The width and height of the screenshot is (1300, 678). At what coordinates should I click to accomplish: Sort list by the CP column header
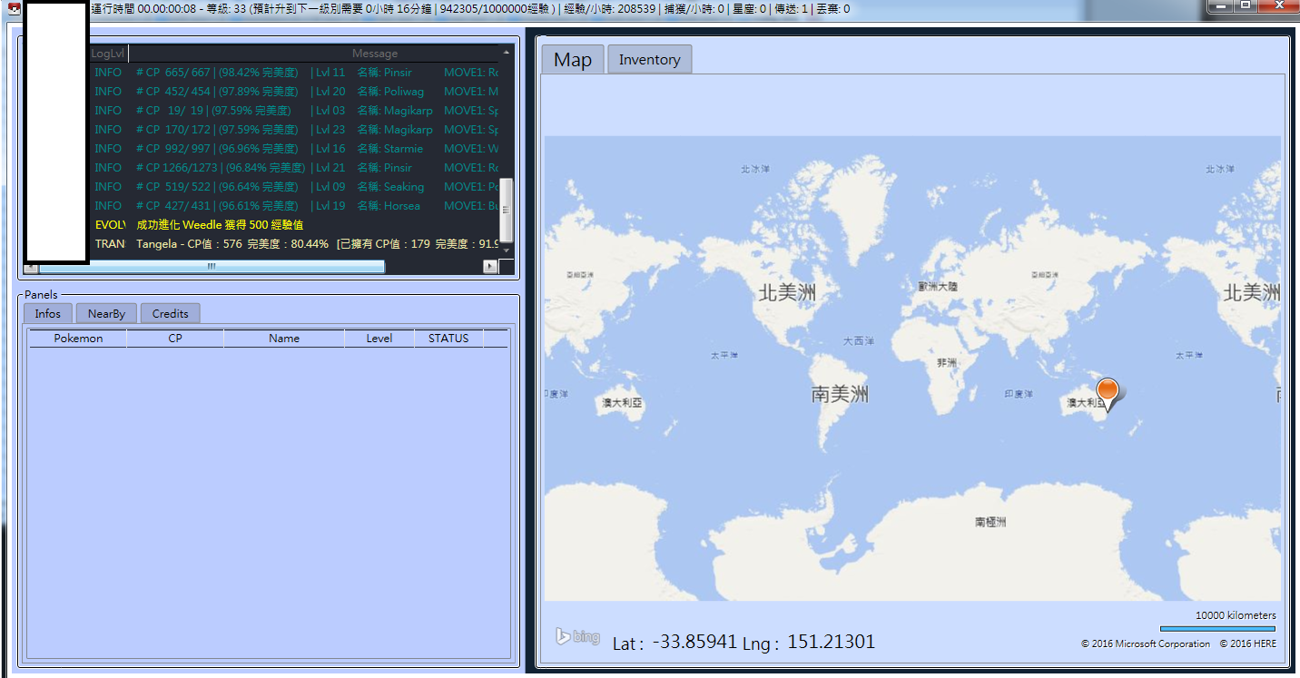175,339
